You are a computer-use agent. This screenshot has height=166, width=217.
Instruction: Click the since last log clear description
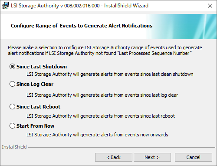(x=102, y=95)
